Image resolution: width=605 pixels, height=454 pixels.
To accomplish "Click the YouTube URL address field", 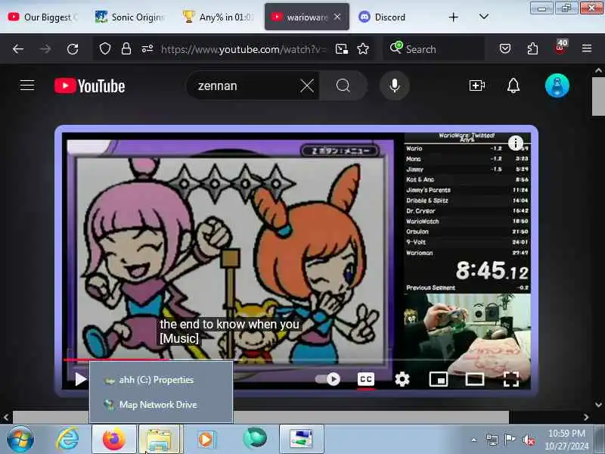I will [x=244, y=49].
